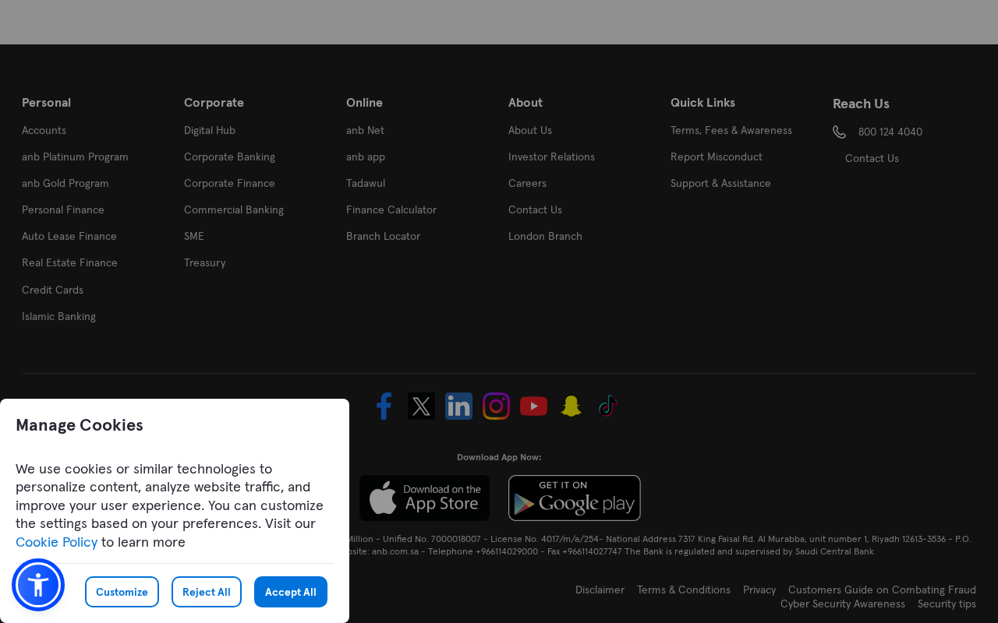Select Islamic Banking under Personal
This screenshot has height=623, width=998.
pos(58,317)
